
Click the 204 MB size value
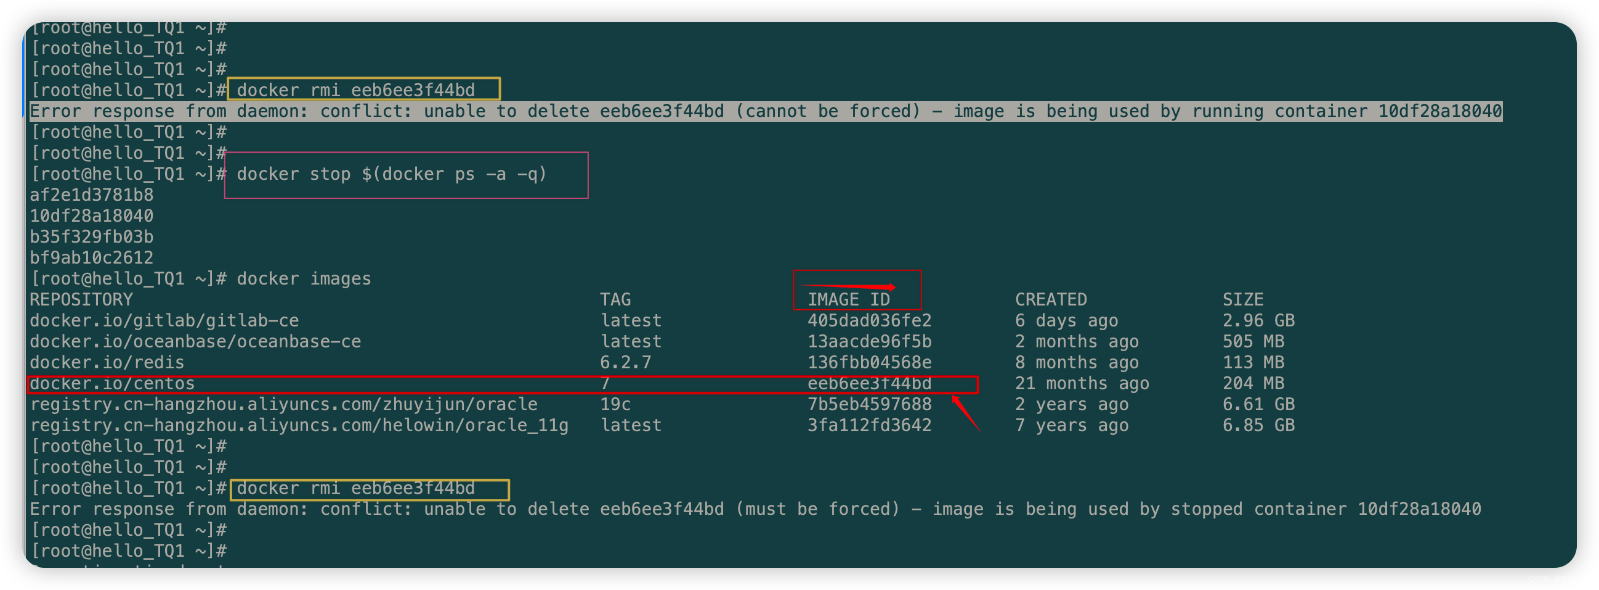pos(1253,384)
